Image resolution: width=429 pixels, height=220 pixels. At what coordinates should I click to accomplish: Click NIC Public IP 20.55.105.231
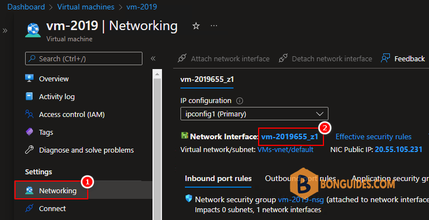399,150
